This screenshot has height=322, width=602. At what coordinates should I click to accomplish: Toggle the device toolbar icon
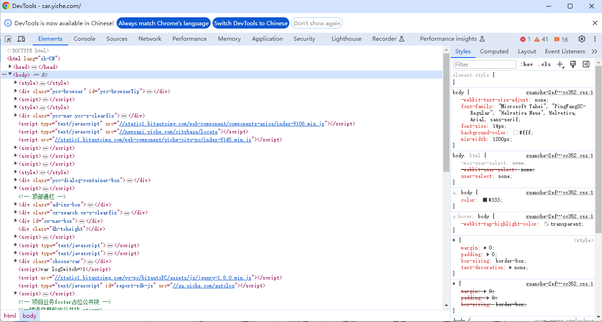(x=22, y=39)
